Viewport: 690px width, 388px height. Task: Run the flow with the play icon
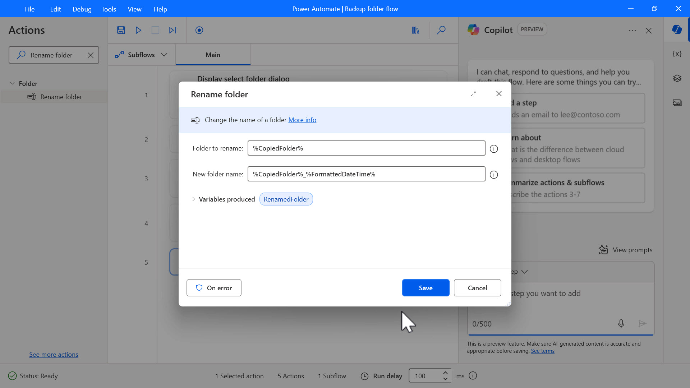point(138,30)
